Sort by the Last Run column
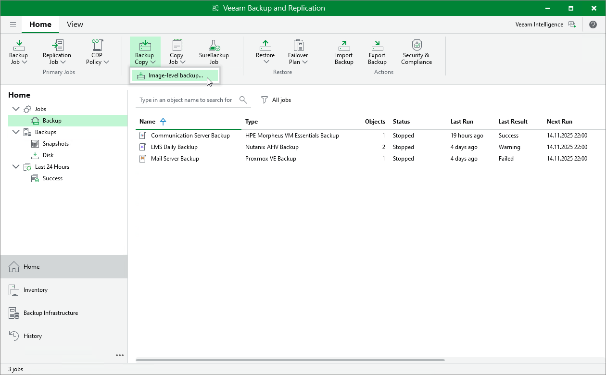 pos(462,122)
